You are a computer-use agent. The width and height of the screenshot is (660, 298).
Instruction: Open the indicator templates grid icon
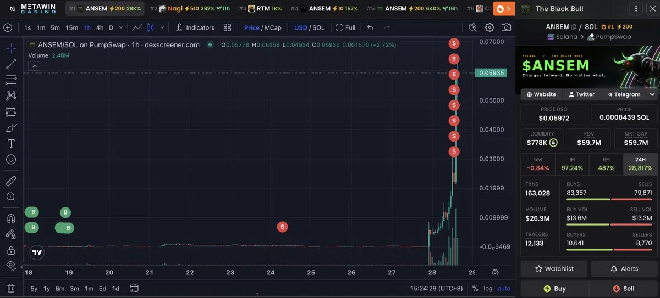point(227,27)
